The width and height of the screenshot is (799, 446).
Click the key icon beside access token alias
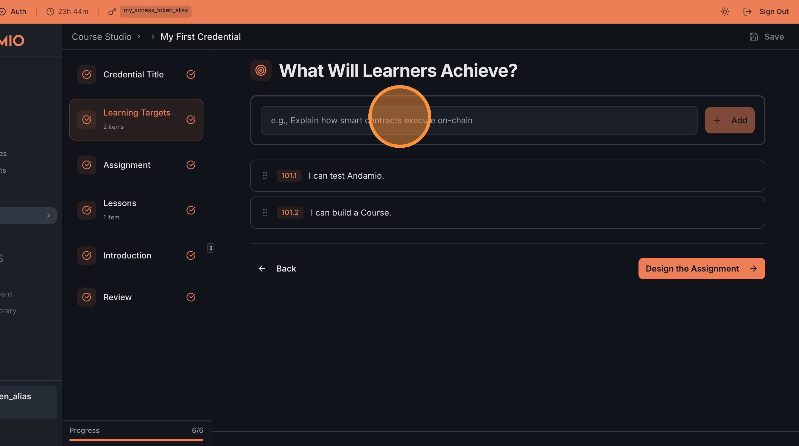tap(112, 12)
